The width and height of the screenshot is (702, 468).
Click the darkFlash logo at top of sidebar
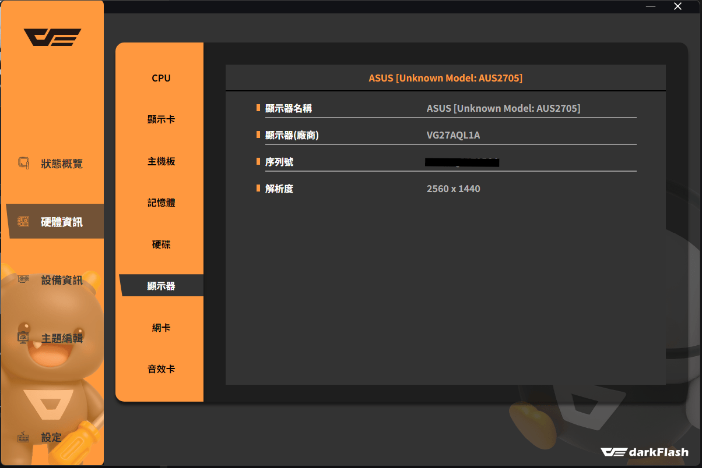click(x=52, y=37)
